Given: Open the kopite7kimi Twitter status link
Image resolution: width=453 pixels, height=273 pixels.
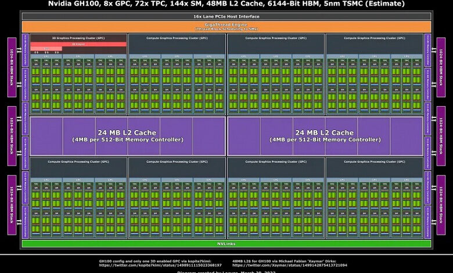Looking at the screenshot, I should click(x=160, y=265).
